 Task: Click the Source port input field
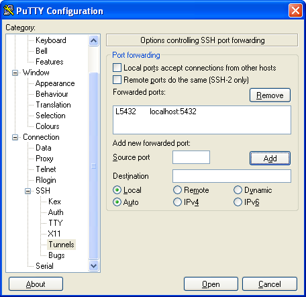191,157
